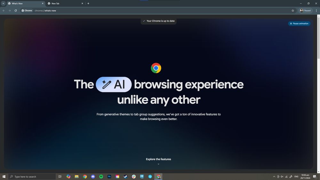Viewport: 320px width, 180px height.
Task: Restore down the Chrome window
Action: [x=308, y=4]
